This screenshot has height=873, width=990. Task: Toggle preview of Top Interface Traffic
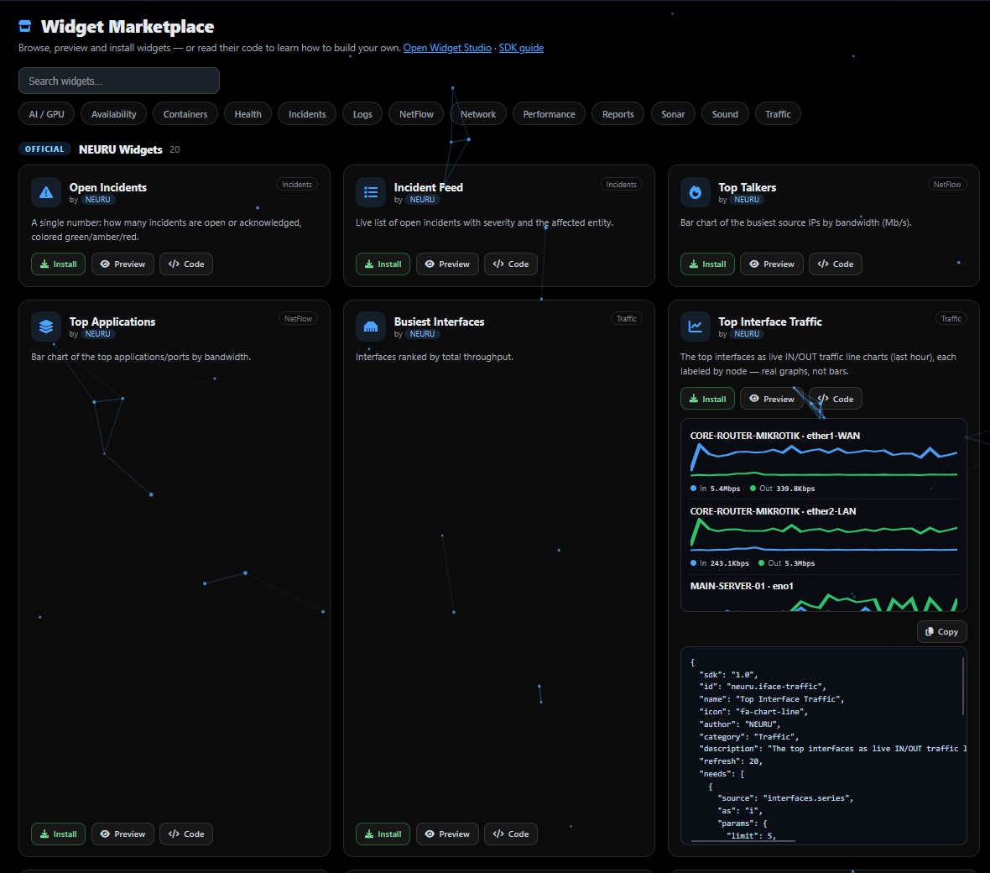[772, 399]
